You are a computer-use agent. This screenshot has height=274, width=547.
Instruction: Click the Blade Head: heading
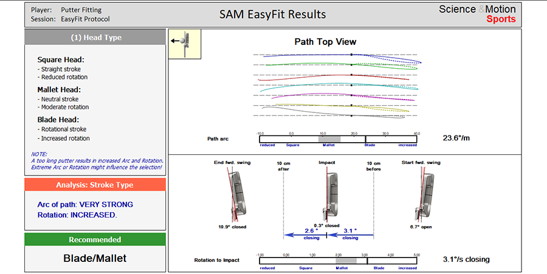(58, 120)
